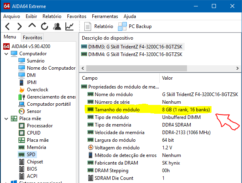The image size is (242, 183).
Task: Open the graph chart toolbar icon
Action: (70, 27)
